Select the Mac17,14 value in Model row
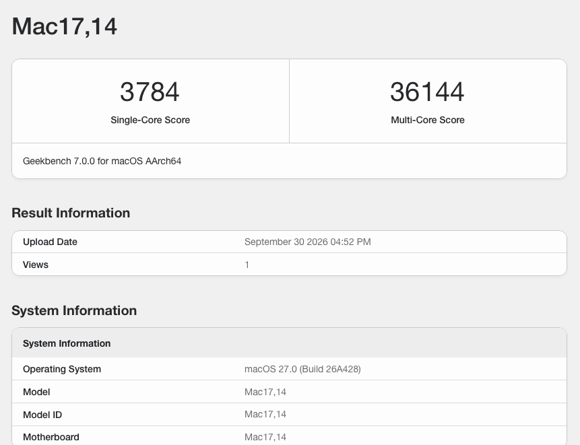This screenshot has width=580, height=445. click(265, 392)
